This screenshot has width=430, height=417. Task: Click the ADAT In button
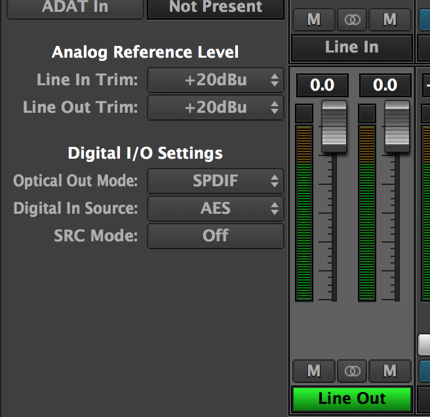click(75, 8)
